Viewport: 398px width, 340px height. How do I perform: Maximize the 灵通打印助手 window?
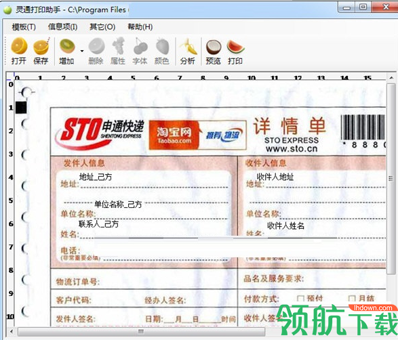coord(363,7)
